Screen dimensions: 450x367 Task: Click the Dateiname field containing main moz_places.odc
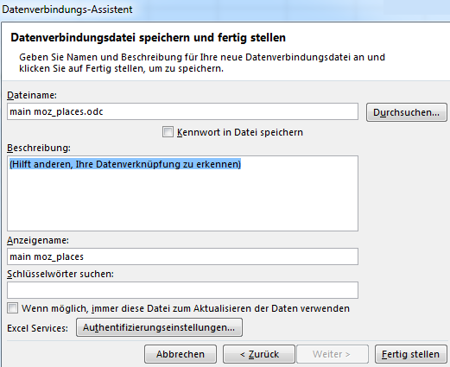coord(182,111)
